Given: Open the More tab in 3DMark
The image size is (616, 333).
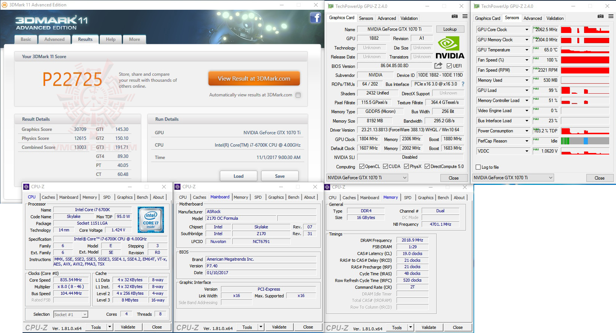Looking at the screenshot, I should click(135, 39).
